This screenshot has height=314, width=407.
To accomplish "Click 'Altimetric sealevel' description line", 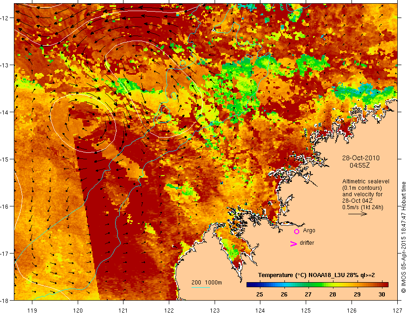I will (x=366, y=181).
